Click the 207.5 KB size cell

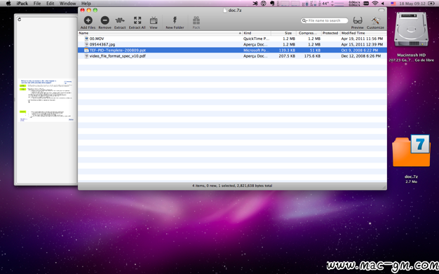point(287,56)
